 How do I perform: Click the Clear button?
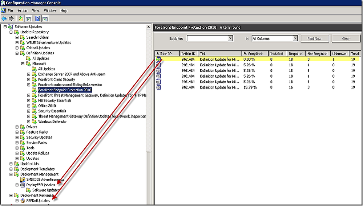pyautogui.click(x=346, y=38)
